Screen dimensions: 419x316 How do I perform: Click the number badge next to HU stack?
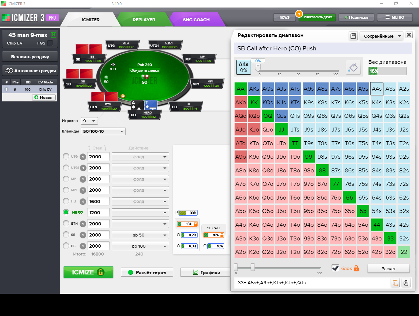tap(83, 202)
